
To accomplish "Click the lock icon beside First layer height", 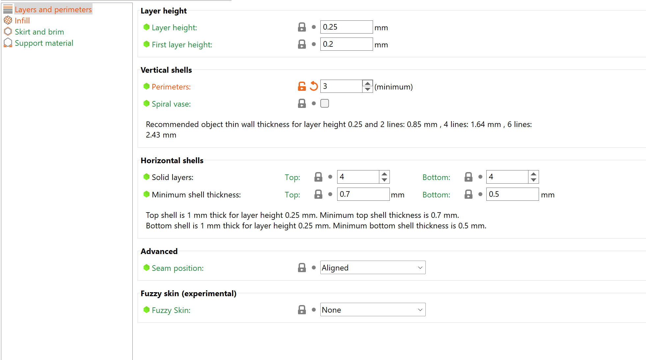I will click(x=302, y=44).
